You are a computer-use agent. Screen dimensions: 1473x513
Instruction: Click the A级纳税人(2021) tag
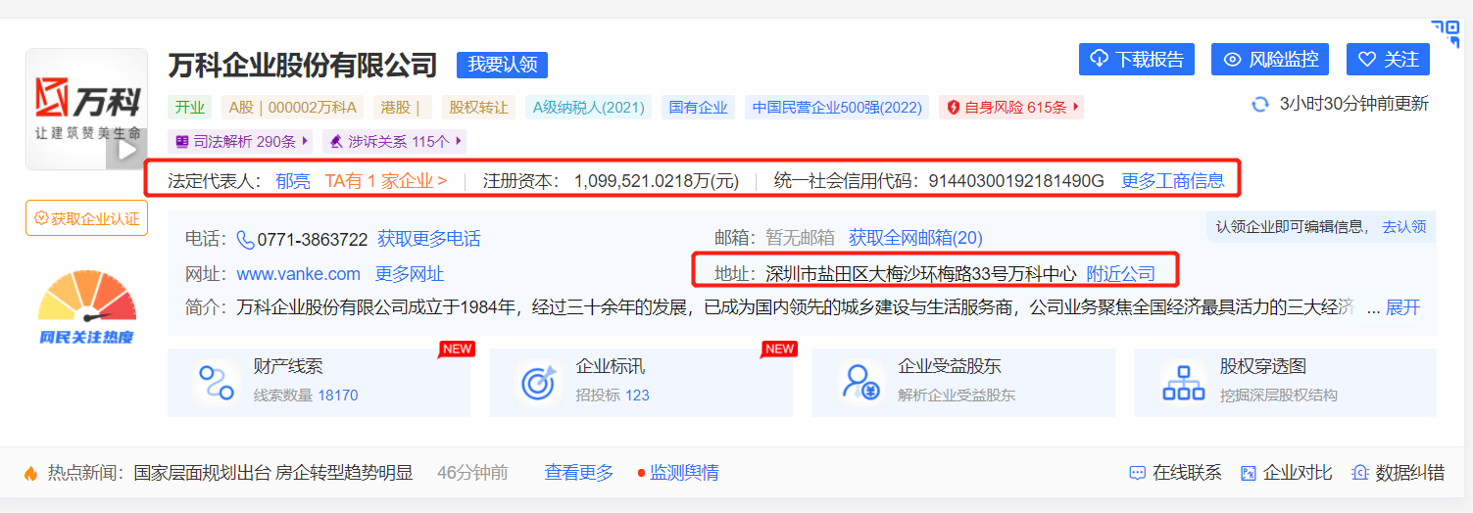coord(589,107)
